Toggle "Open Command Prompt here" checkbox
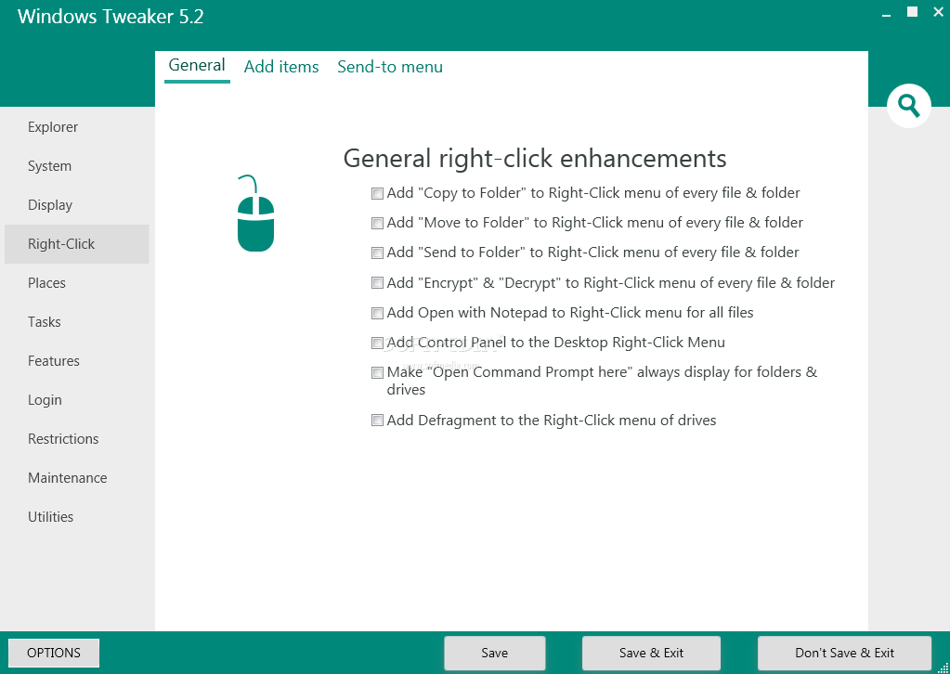This screenshot has width=950, height=674. point(377,372)
